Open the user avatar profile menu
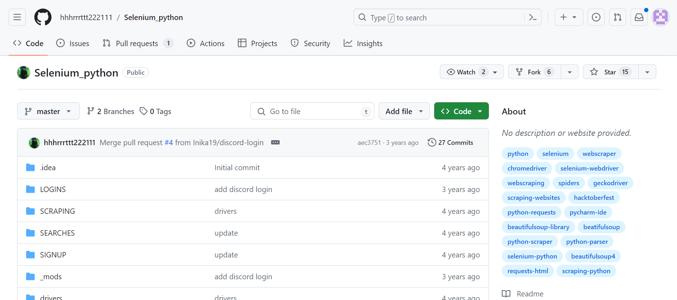The height and width of the screenshot is (300, 677). click(x=660, y=17)
